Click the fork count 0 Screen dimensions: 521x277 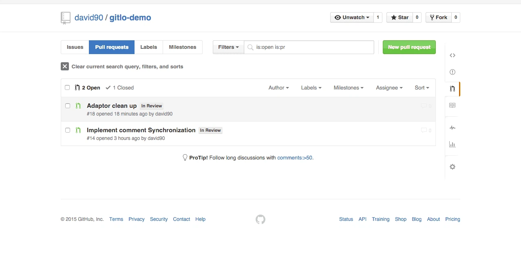[455, 17]
